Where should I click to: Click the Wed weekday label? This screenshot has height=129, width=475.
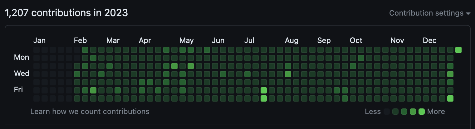(22, 74)
